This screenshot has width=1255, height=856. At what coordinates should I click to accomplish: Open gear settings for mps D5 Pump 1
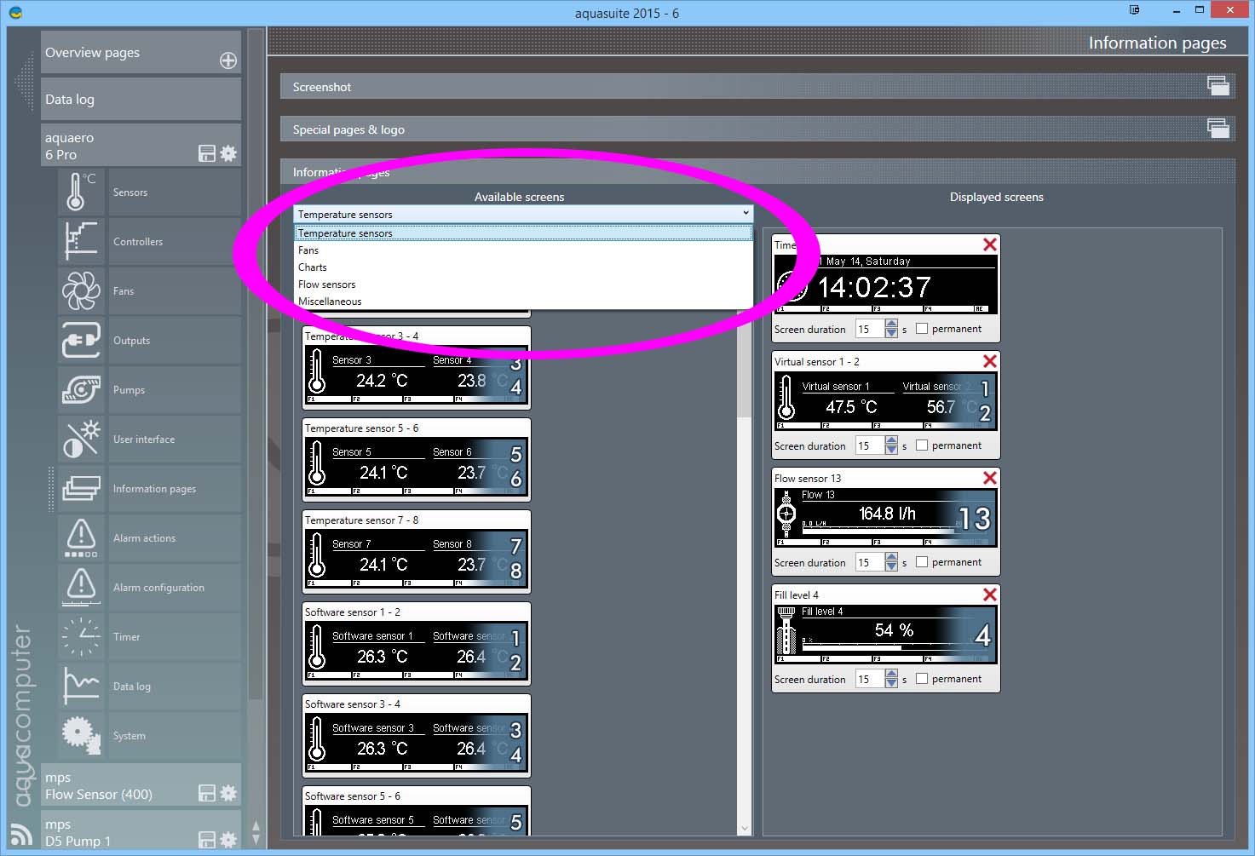[228, 840]
